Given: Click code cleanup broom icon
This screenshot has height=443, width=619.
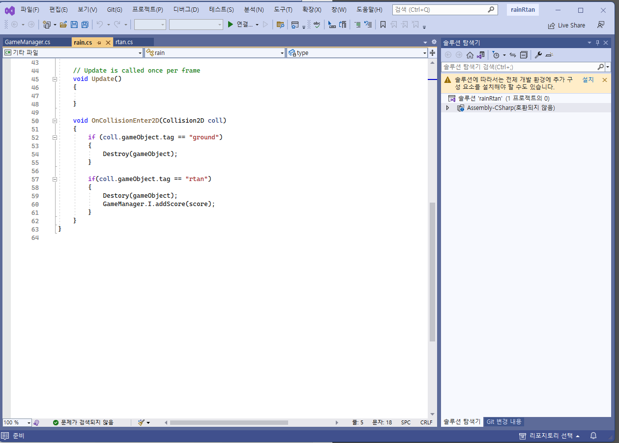Looking at the screenshot, I should pyautogui.click(x=142, y=422).
